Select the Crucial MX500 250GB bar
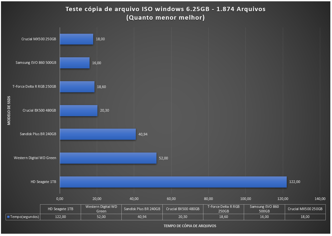 [x=76, y=39]
